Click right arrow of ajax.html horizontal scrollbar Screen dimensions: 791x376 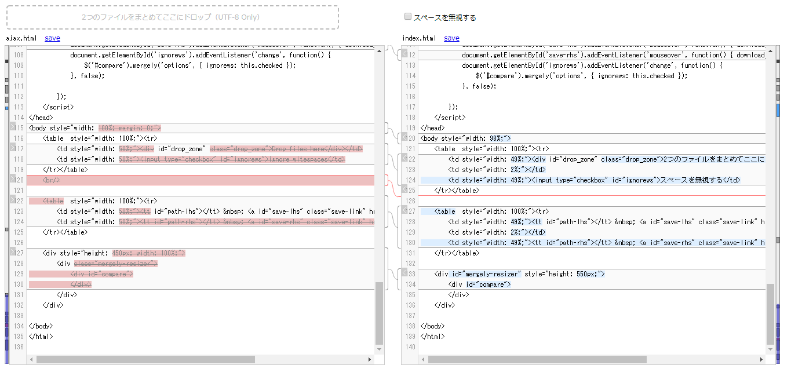point(370,360)
